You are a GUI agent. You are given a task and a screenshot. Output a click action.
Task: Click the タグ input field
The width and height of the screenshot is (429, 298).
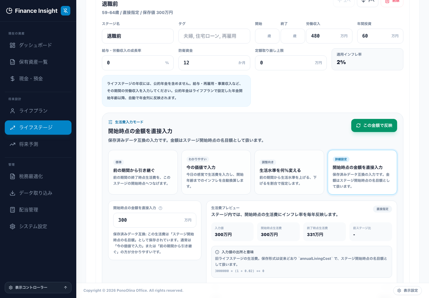click(214, 36)
